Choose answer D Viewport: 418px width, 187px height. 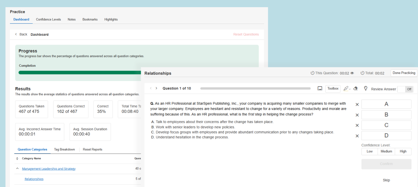pyautogui.click(x=386, y=136)
